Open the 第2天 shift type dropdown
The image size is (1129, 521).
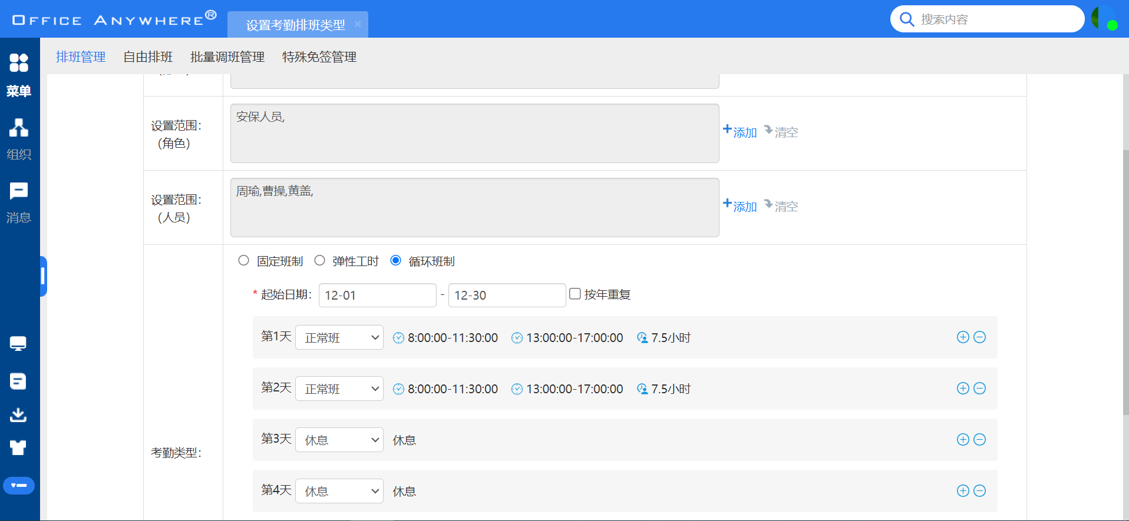339,389
